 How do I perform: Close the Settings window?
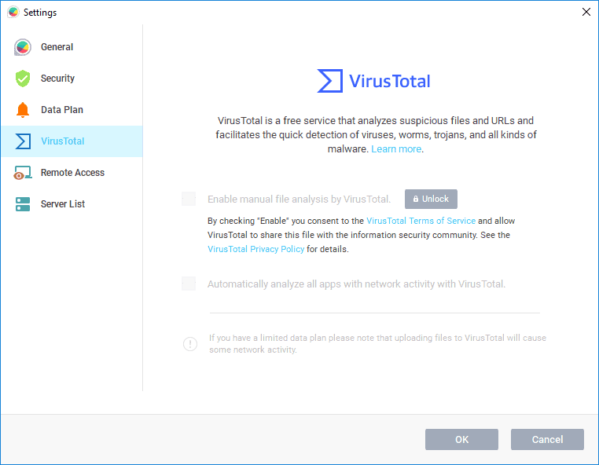coord(586,13)
